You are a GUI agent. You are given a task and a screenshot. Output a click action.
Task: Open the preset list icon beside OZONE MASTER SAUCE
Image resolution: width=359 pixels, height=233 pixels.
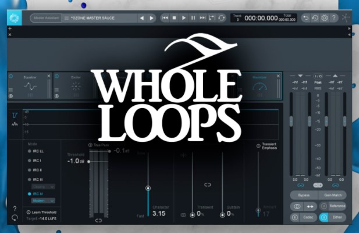[67, 18]
